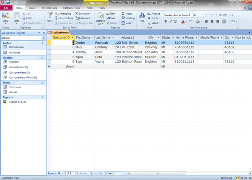This screenshot has width=252, height=180.
Task: Open font name dropdown
Action: (192, 15)
